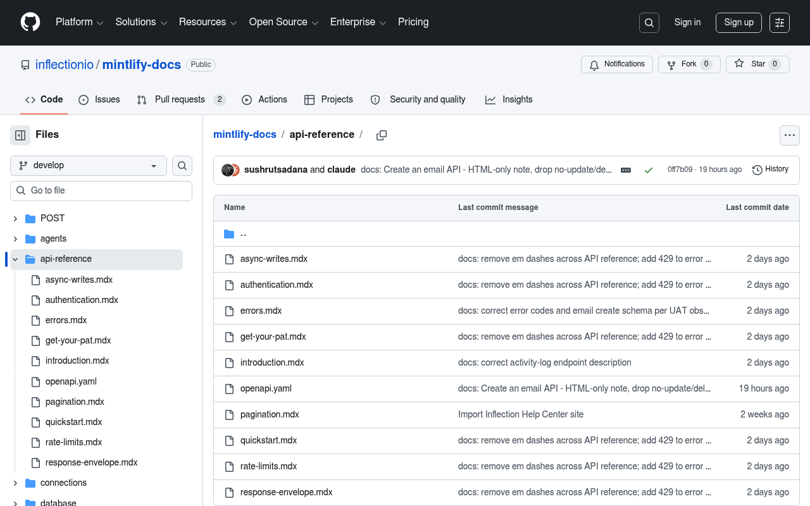Select errors.mdx in file tree

[66, 320]
